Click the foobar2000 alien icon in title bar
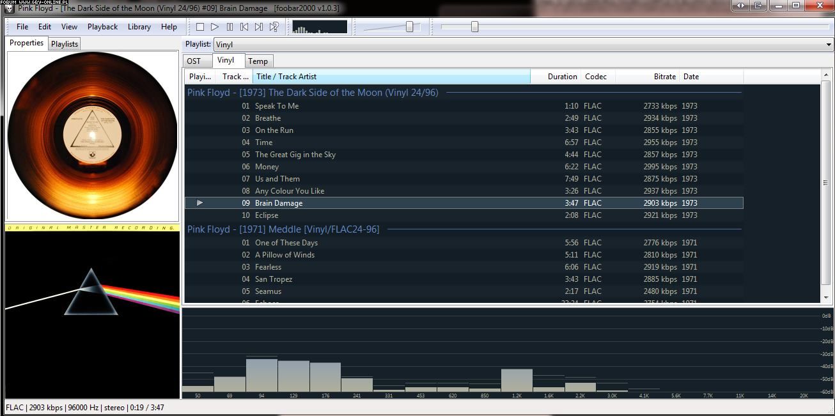Image resolution: width=835 pixels, height=416 pixels. pyautogui.click(x=9, y=8)
